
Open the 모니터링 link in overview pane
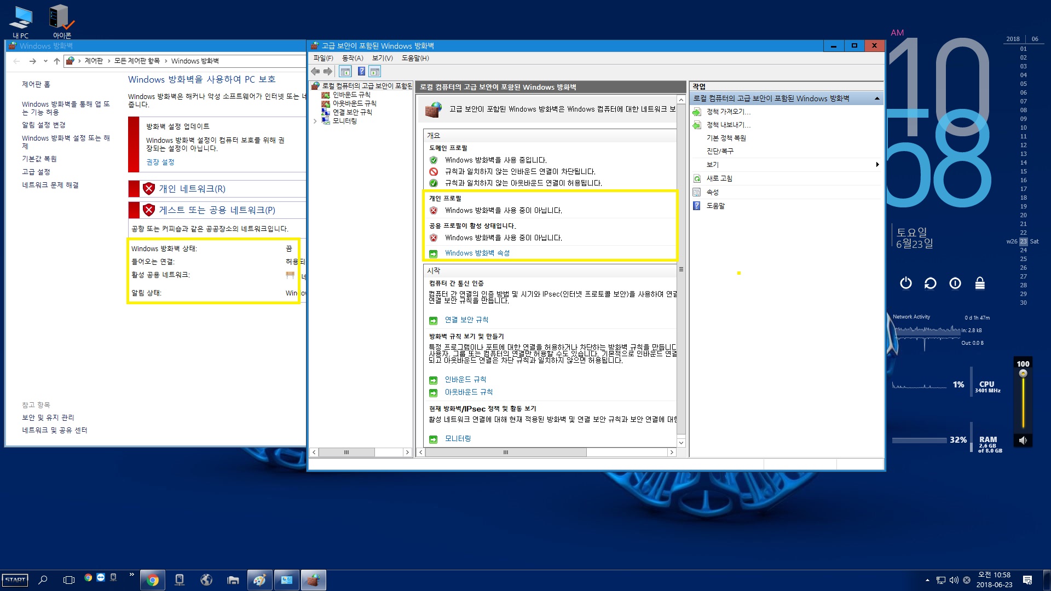click(458, 438)
